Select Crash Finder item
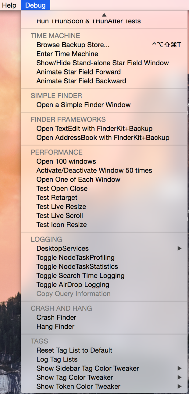Screen dimensions: 189x394 [x=56, y=317]
